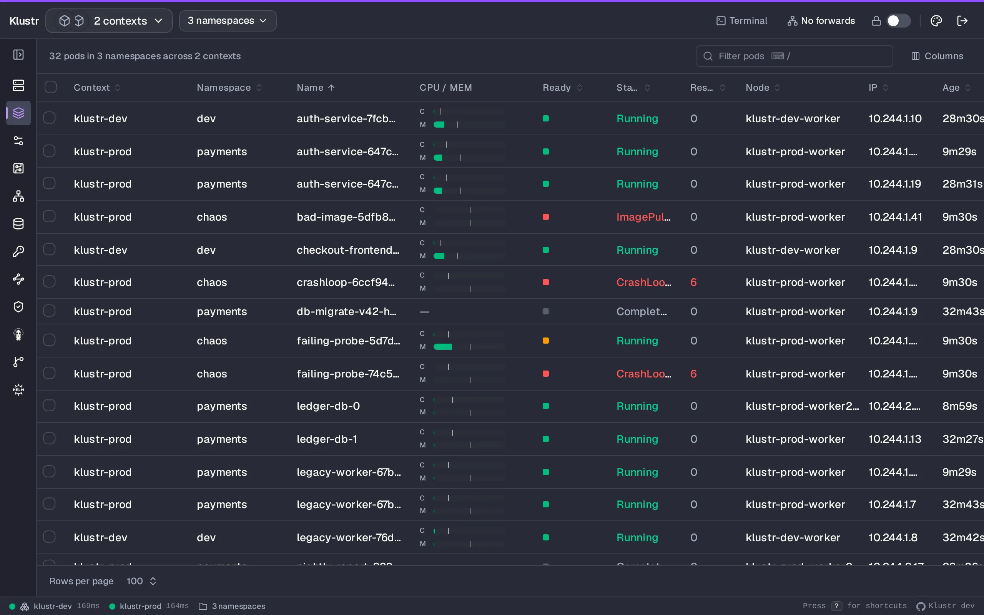
Task: Open the theme palette icon
Action: [x=936, y=21]
